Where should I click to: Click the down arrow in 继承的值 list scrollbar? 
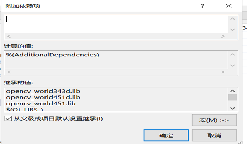[x=232, y=108]
